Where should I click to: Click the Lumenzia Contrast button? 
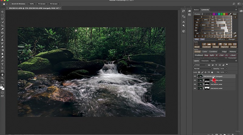[206, 47]
